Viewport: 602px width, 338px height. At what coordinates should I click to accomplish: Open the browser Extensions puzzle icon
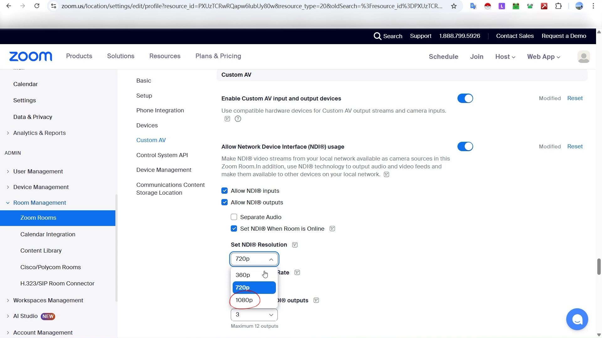pyautogui.click(x=558, y=6)
